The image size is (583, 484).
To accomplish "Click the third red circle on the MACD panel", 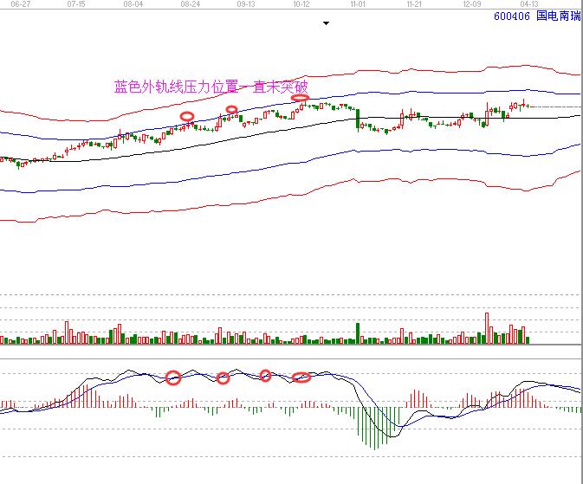I will point(266,375).
